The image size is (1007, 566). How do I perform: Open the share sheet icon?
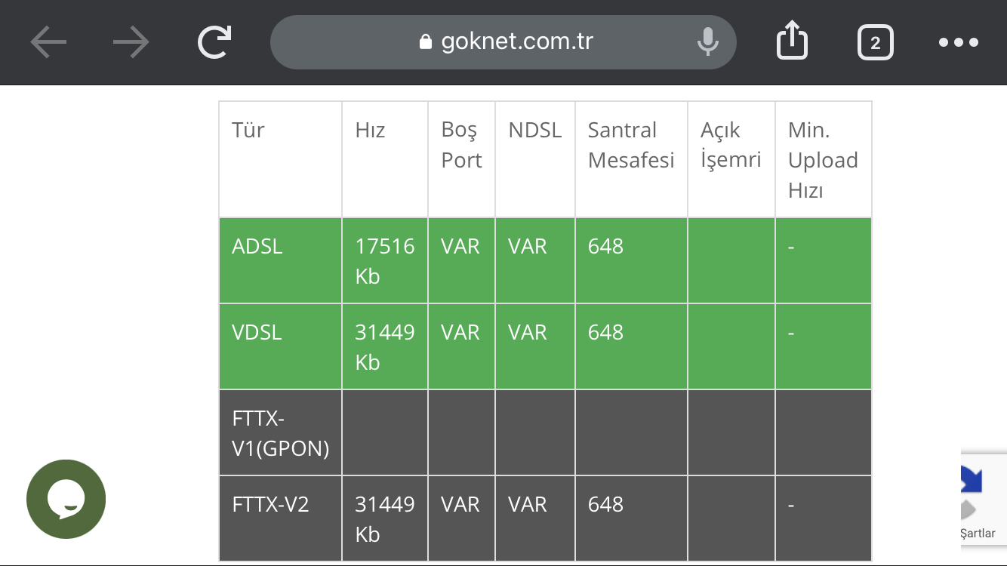click(792, 41)
